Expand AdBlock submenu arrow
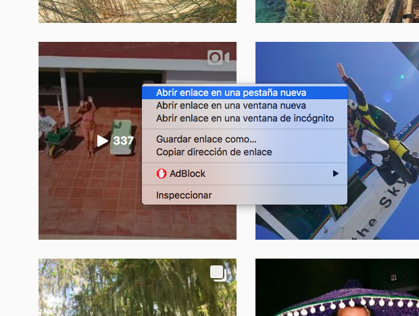The image size is (419, 316). 336,174
